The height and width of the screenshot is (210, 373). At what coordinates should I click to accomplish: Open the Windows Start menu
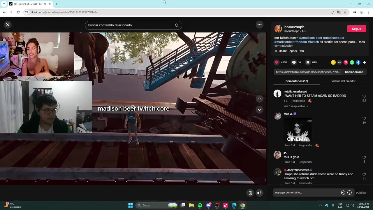[x=131, y=205]
